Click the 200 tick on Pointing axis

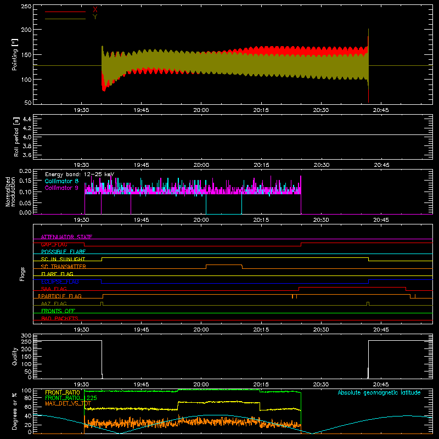(x=26, y=30)
